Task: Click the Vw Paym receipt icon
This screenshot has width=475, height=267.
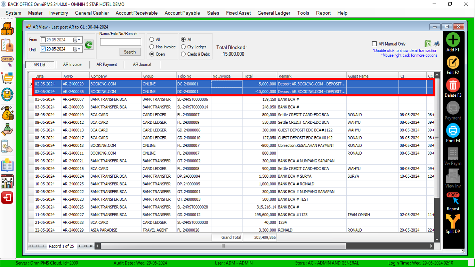Action: 453,154
